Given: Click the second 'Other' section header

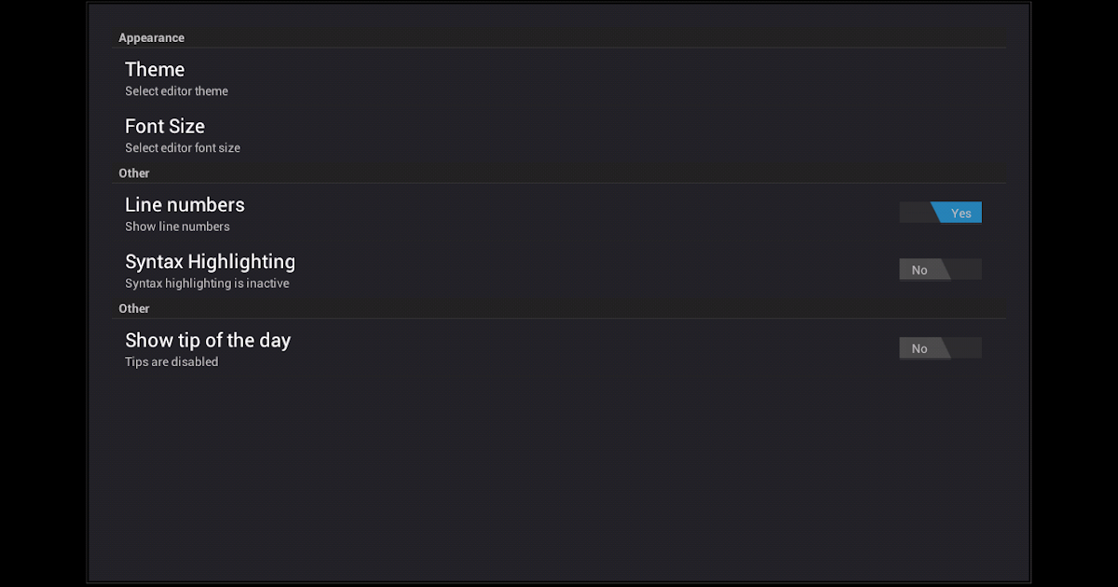Looking at the screenshot, I should [x=133, y=308].
